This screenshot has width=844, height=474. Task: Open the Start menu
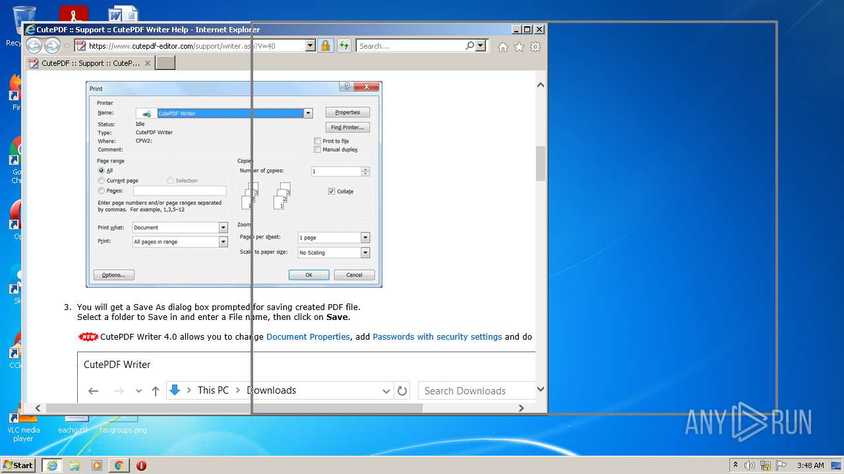[x=18, y=465]
